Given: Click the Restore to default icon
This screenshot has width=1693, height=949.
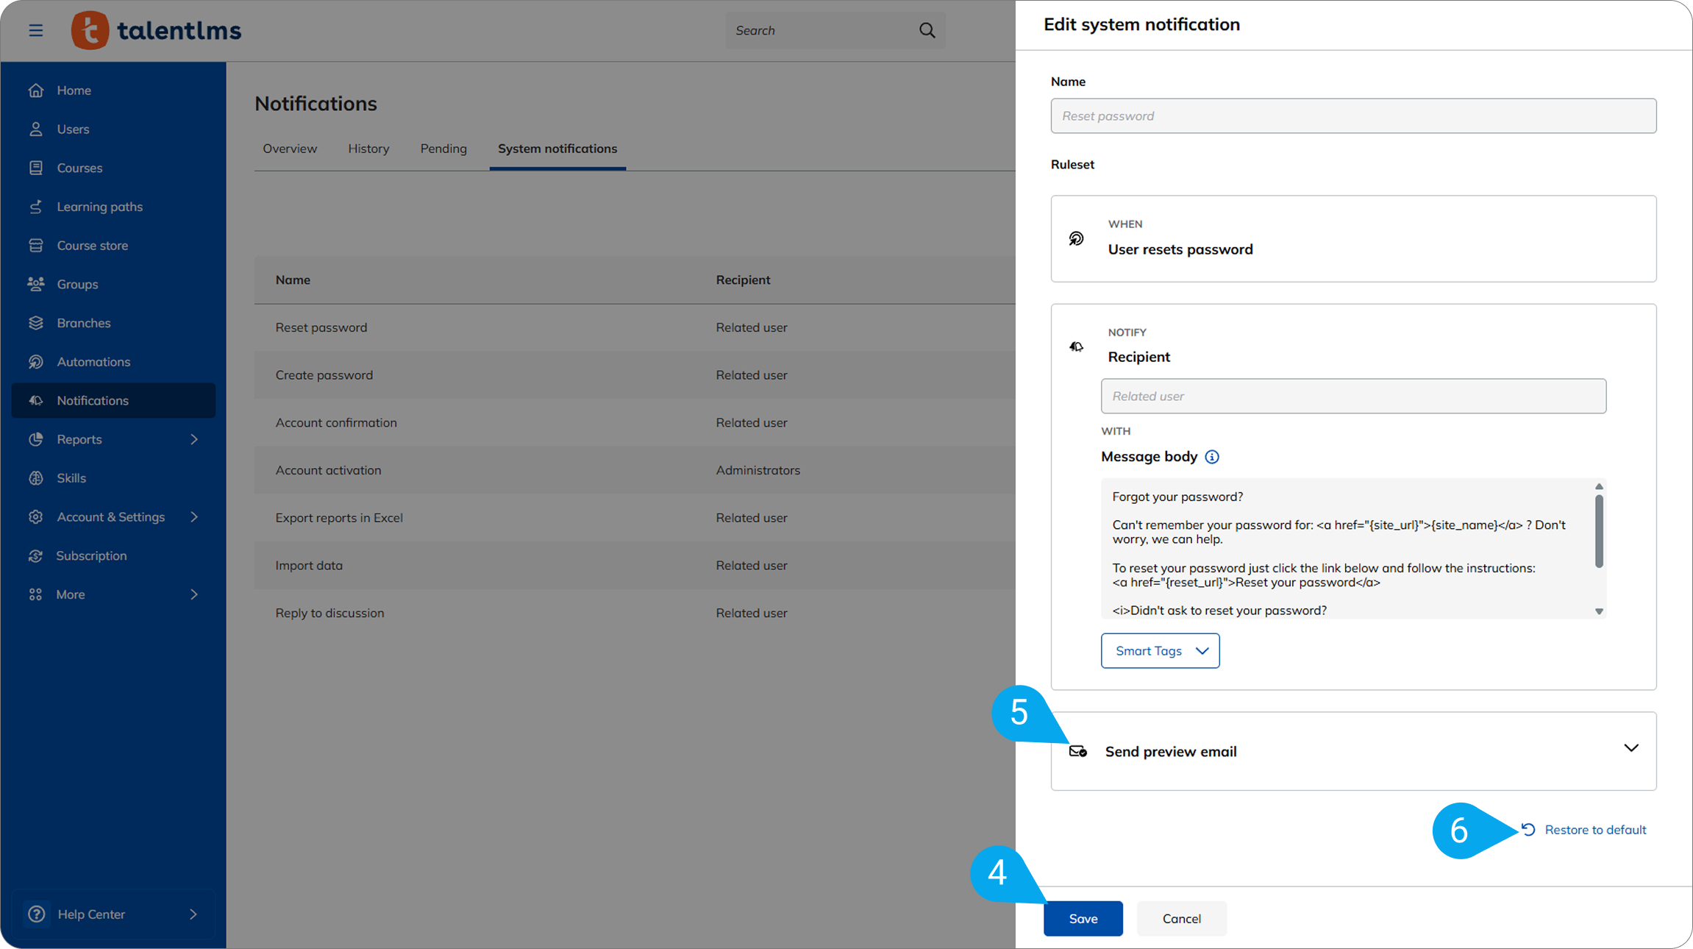Looking at the screenshot, I should tap(1528, 830).
